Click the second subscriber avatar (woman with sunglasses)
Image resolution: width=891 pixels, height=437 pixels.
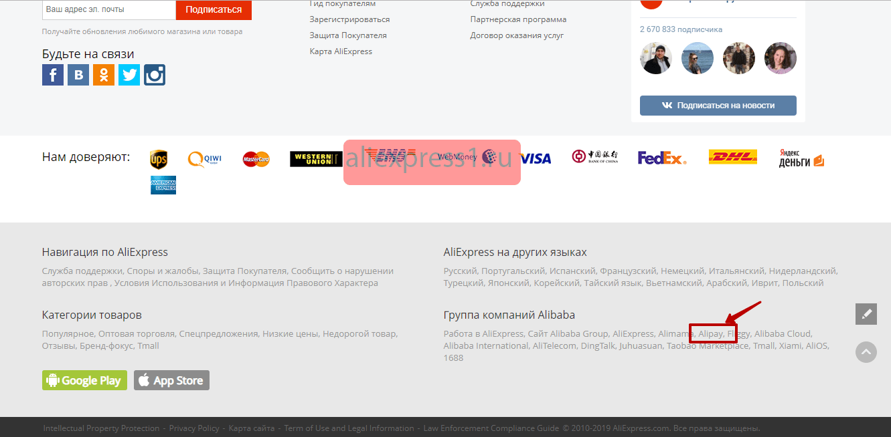pyautogui.click(x=698, y=58)
